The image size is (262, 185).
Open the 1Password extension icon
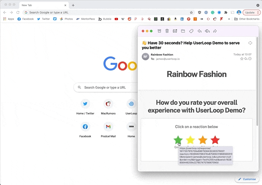point(206,13)
